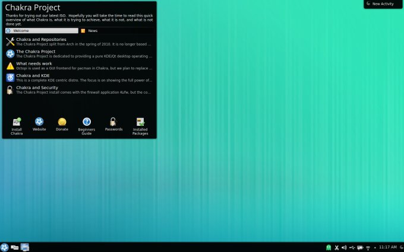Open the Chakra and Repositories entry
Screen dimensions: 404x252
click(80, 42)
